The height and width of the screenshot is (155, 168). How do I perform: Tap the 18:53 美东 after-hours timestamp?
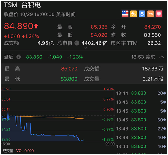click(143, 57)
